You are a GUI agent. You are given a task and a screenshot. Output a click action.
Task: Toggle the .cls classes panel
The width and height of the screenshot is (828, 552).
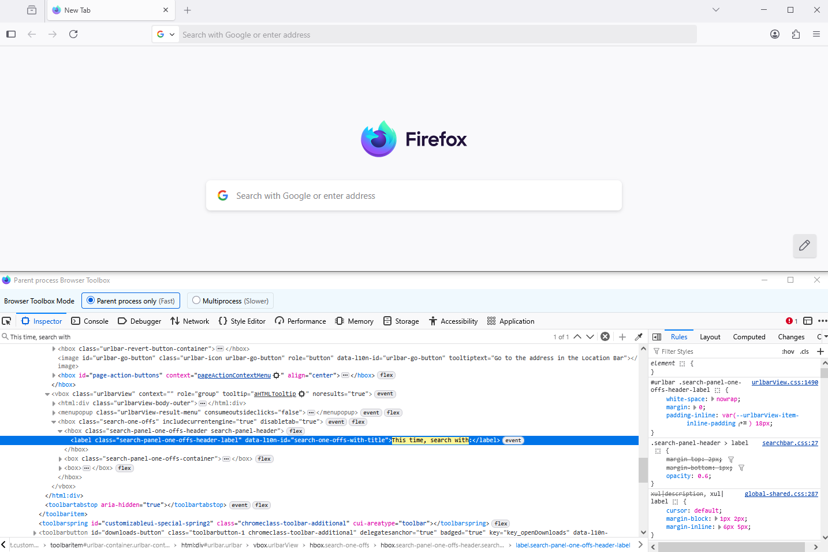pyautogui.click(x=804, y=351)
